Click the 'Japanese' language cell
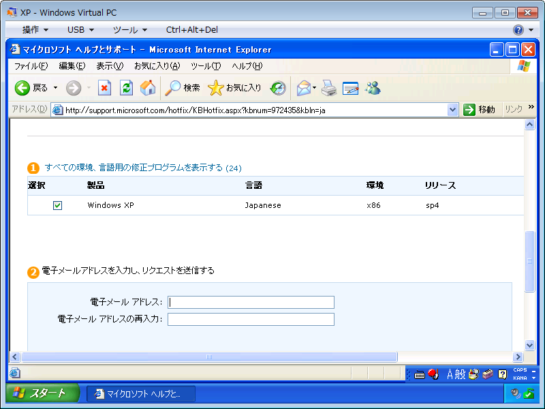The height and width of the screenshot is (409, 545). (x=263, y=205)
